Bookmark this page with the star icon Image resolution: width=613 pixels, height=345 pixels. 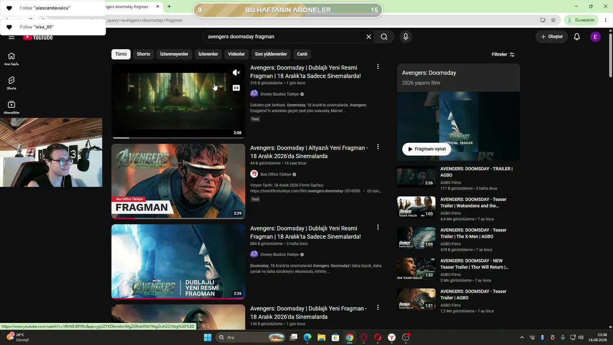[x=554, y=20]
